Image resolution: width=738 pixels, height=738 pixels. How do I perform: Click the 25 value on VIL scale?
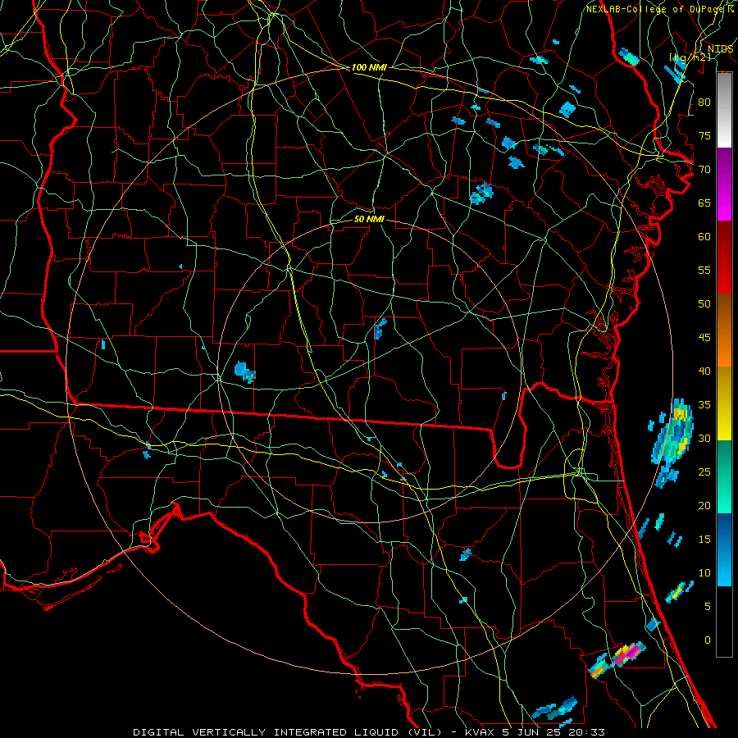click(704, 472)
